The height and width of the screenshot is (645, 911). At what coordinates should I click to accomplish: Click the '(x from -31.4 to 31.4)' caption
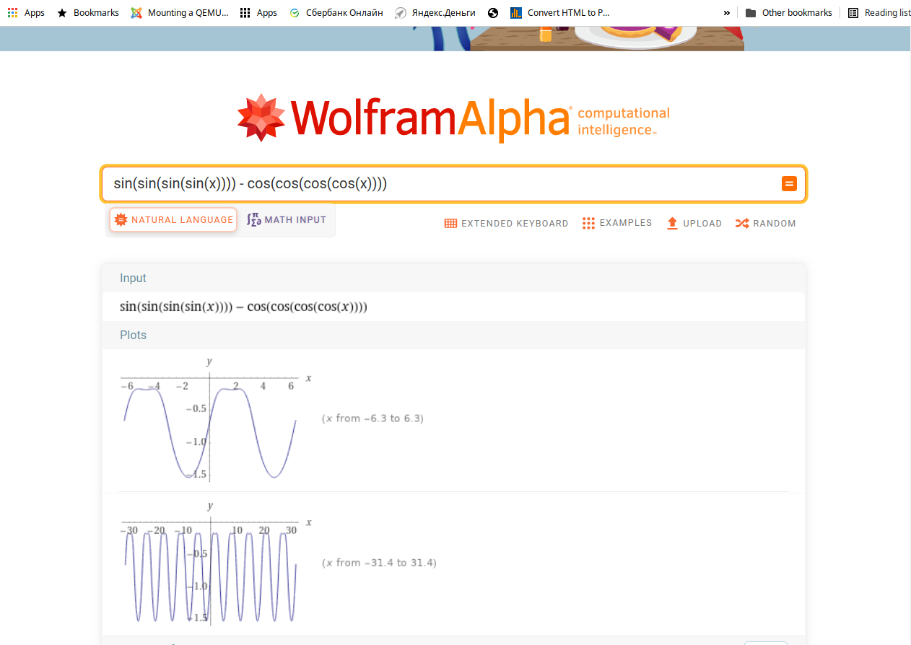(379, 563)
